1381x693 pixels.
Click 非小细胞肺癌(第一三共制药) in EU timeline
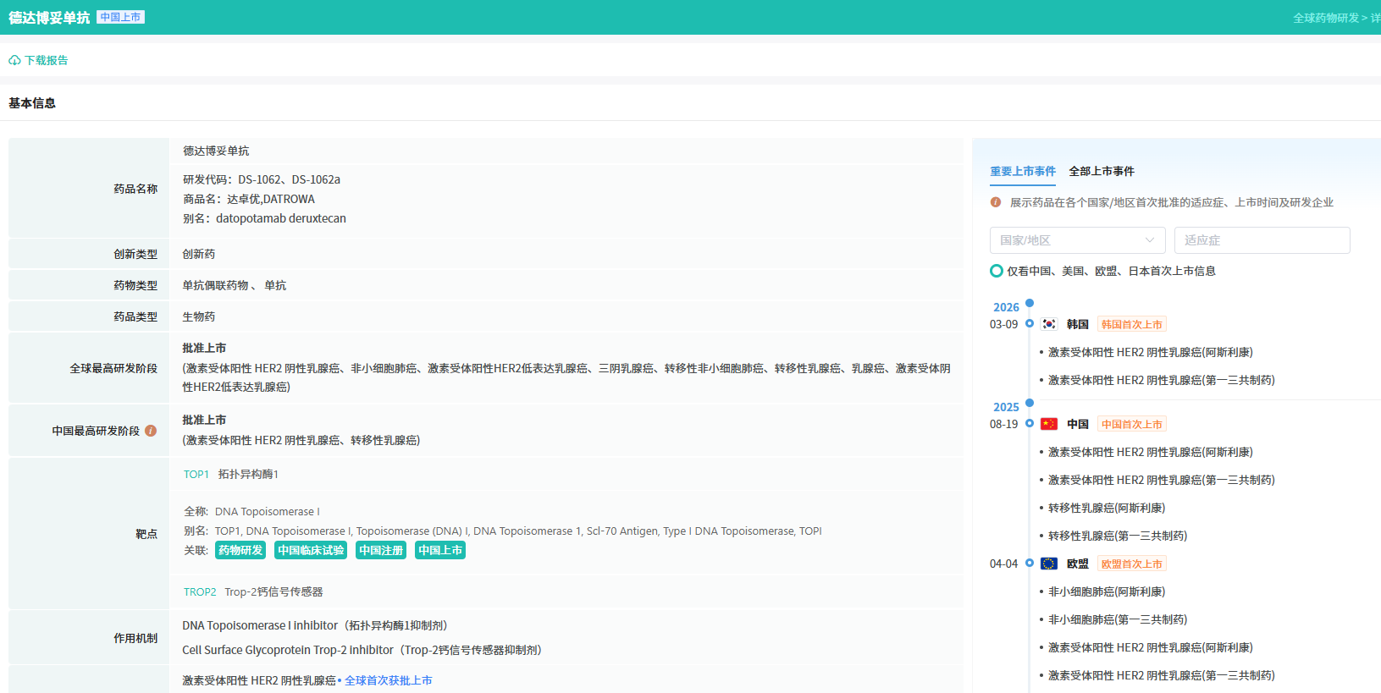(x=1118, y=619)
